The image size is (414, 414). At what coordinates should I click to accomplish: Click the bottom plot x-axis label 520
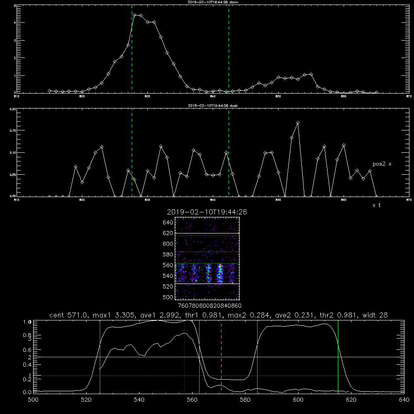(x=86, y=400)
